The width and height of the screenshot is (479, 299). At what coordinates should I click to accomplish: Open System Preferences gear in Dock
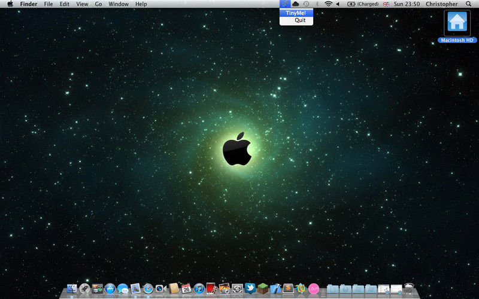point(237,288)
